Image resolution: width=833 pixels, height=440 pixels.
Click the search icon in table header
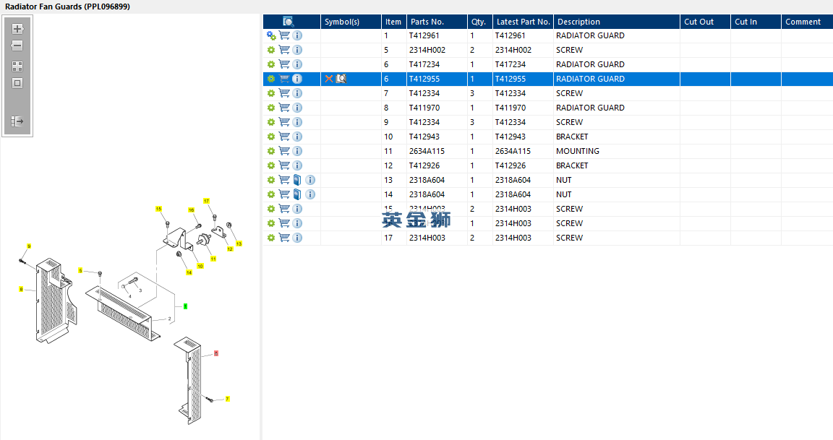pyautogui.click(x=289, y=22)
